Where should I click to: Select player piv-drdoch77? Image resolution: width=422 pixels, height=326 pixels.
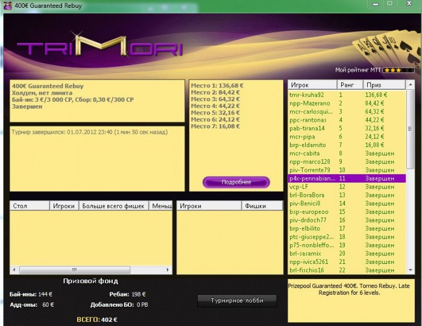347,220
